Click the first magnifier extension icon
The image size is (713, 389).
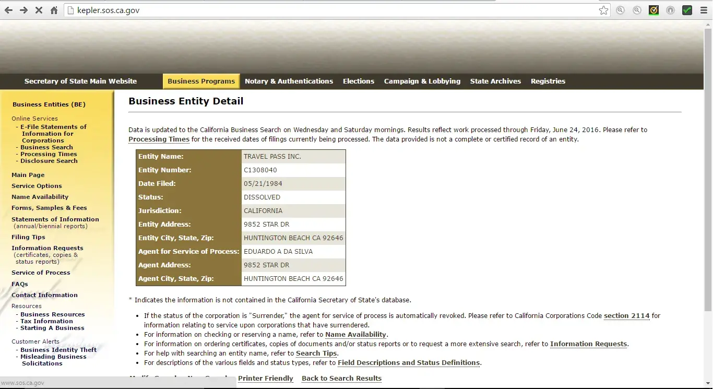click(x=620, y=10)
